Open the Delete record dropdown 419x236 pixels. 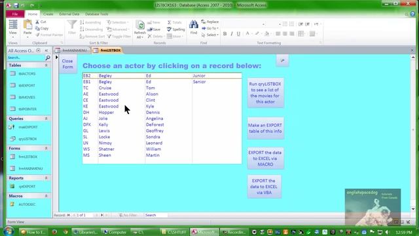156,37
